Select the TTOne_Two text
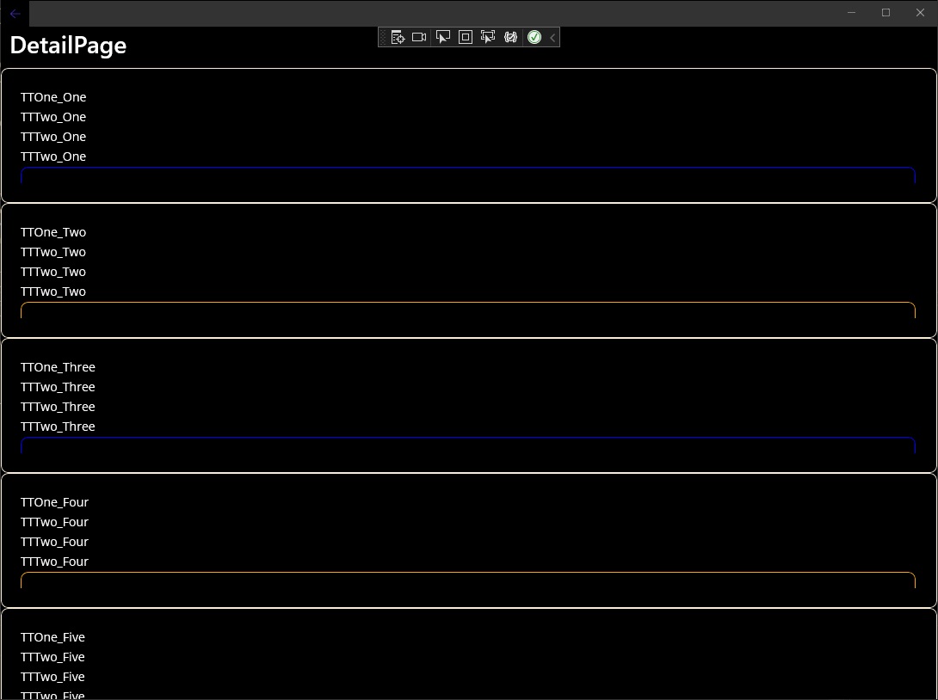This screenshot has height=700, width=938. click(x=53, y=232)
